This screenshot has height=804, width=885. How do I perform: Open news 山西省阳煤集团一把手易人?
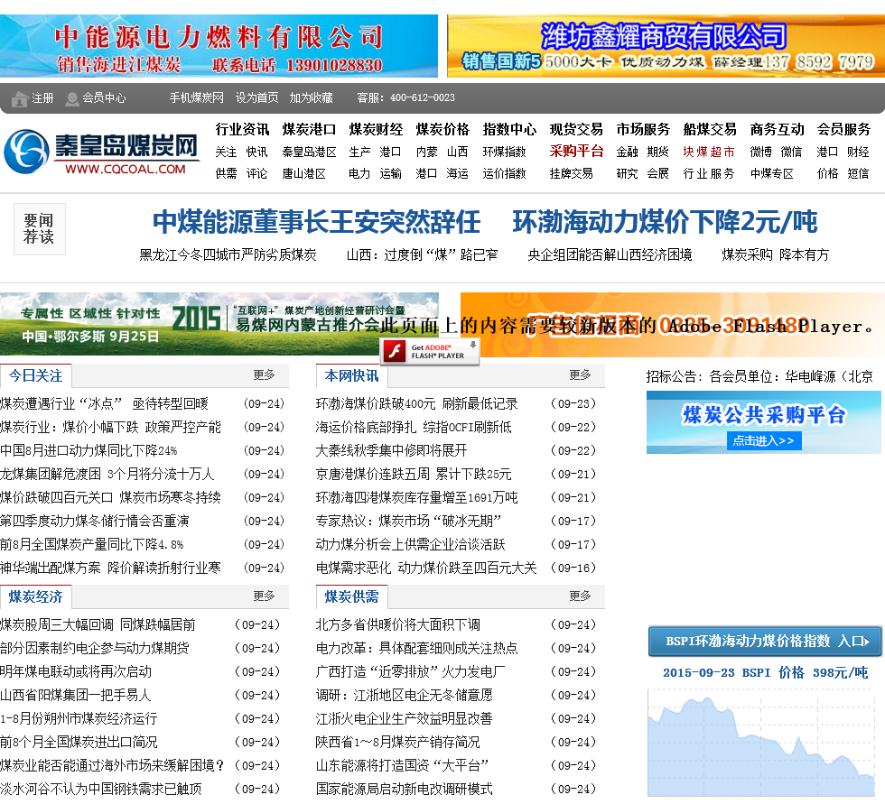click(x=76, y=695)
